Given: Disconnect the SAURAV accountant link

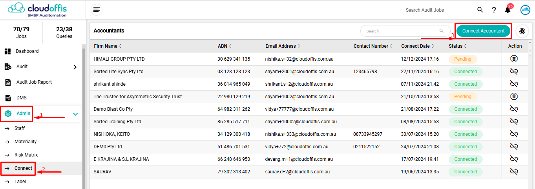Looking at the screenshot, I should 514,172.
